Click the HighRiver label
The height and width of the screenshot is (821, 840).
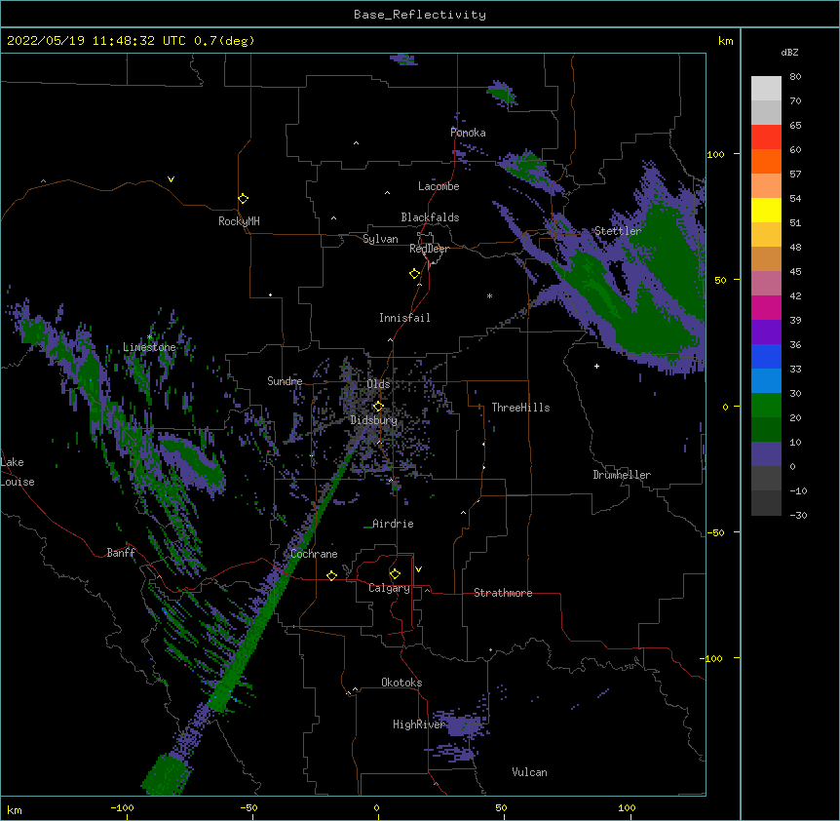(419, 724)
